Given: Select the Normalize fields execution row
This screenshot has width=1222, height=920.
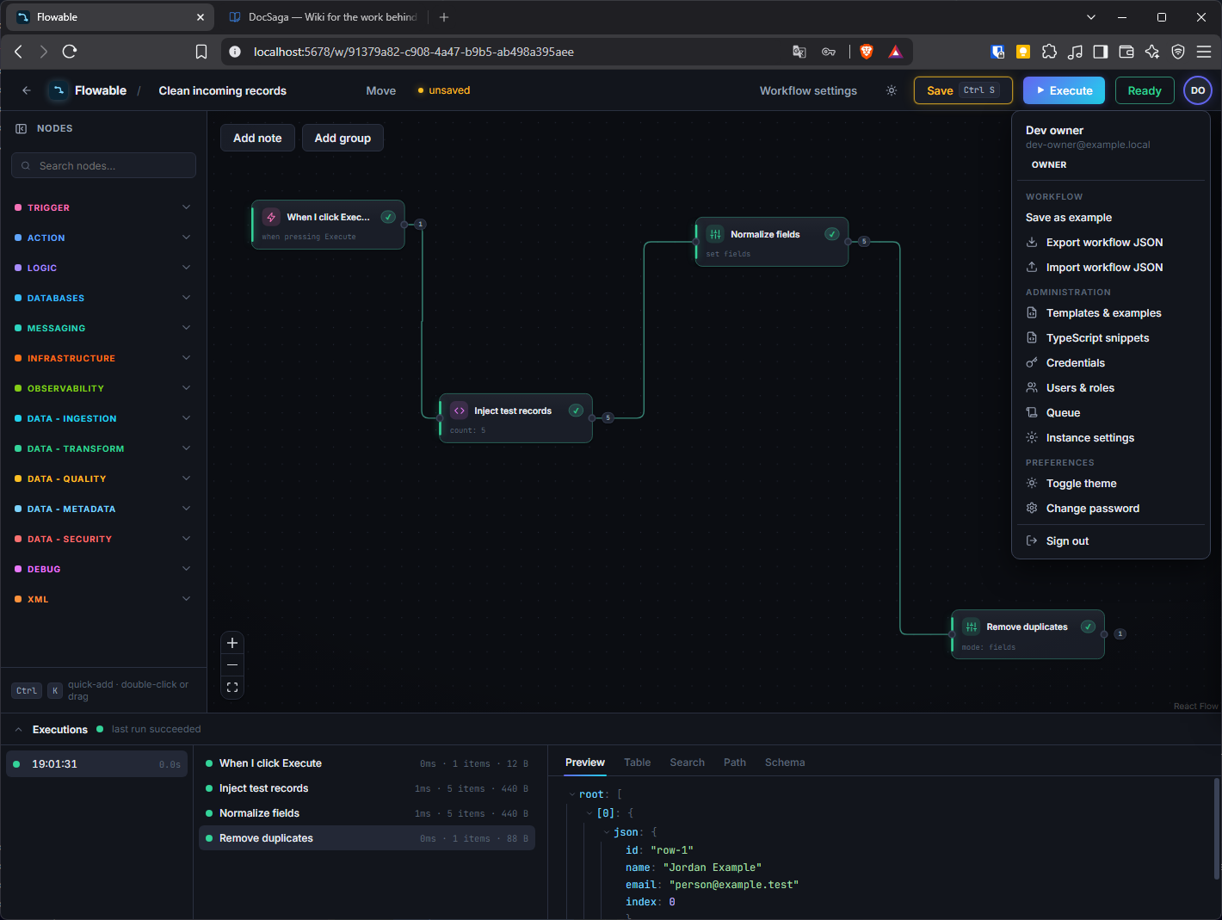Looking at the screenshot, I should point(367,813).
